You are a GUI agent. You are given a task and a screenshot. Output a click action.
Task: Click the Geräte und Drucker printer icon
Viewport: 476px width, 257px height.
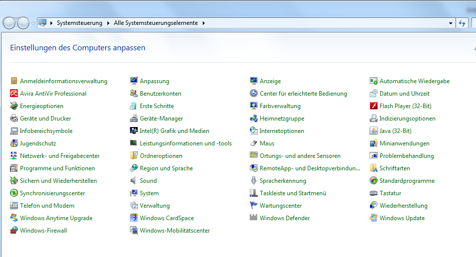point(14,118)
